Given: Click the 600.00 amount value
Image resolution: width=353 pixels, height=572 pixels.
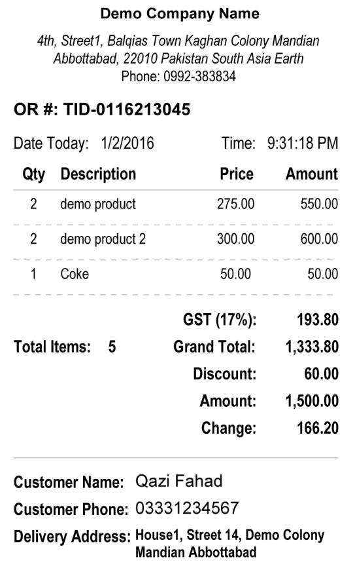Looking at the screenshot, I should [x=319, y=239].
